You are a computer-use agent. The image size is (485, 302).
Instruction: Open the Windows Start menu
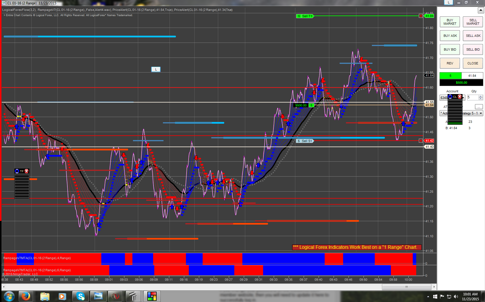pos(9,296)
